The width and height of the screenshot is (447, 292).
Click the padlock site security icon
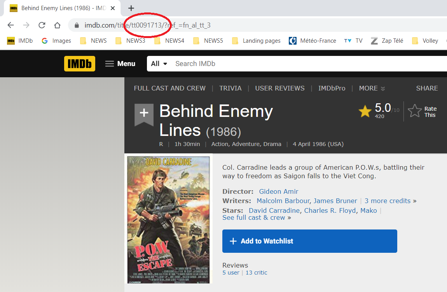77,25
